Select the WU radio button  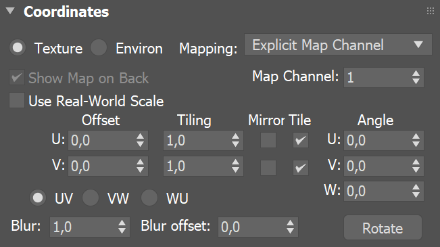149,198
